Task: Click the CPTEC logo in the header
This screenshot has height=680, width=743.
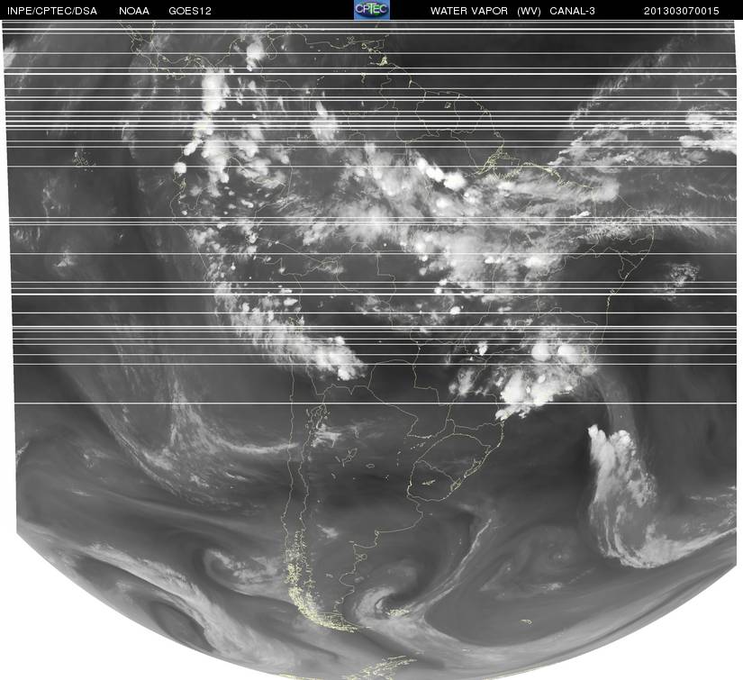Action: point(372,10)
